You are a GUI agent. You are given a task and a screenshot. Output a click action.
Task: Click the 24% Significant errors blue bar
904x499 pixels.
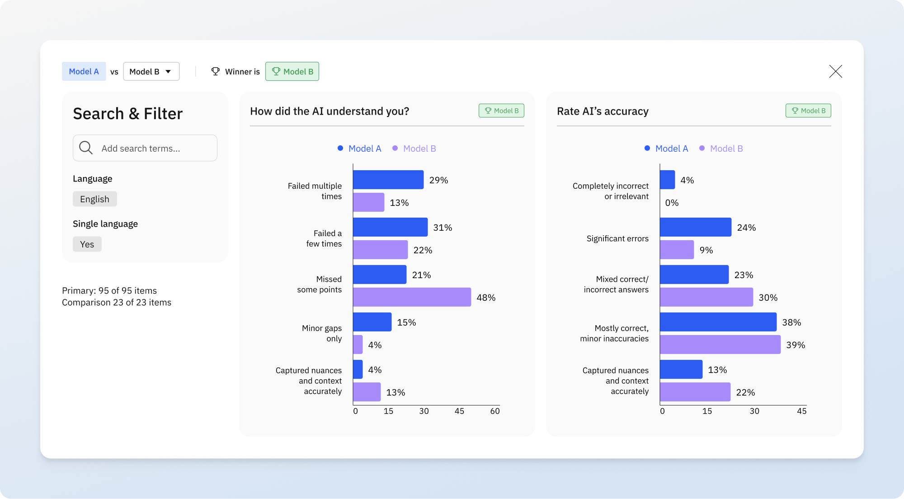tap(695, 227)
